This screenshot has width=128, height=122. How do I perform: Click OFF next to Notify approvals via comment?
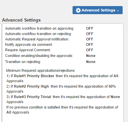click(x=90, y=44)
